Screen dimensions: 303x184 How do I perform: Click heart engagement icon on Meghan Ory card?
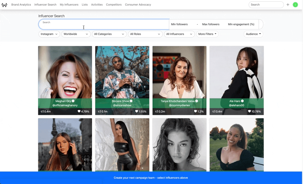pos(79,111)
